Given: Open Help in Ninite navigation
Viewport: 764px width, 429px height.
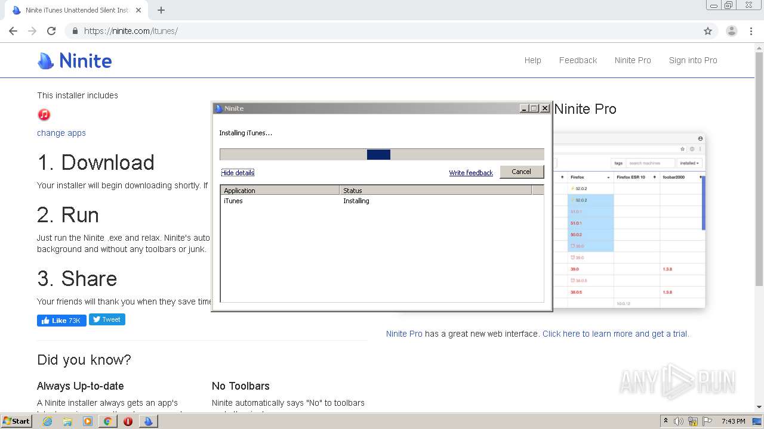Looking at the screenshot, I should click(533, 60).
